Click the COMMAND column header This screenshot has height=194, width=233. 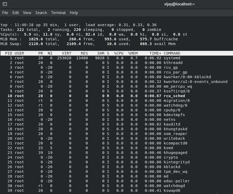point(172,53)
